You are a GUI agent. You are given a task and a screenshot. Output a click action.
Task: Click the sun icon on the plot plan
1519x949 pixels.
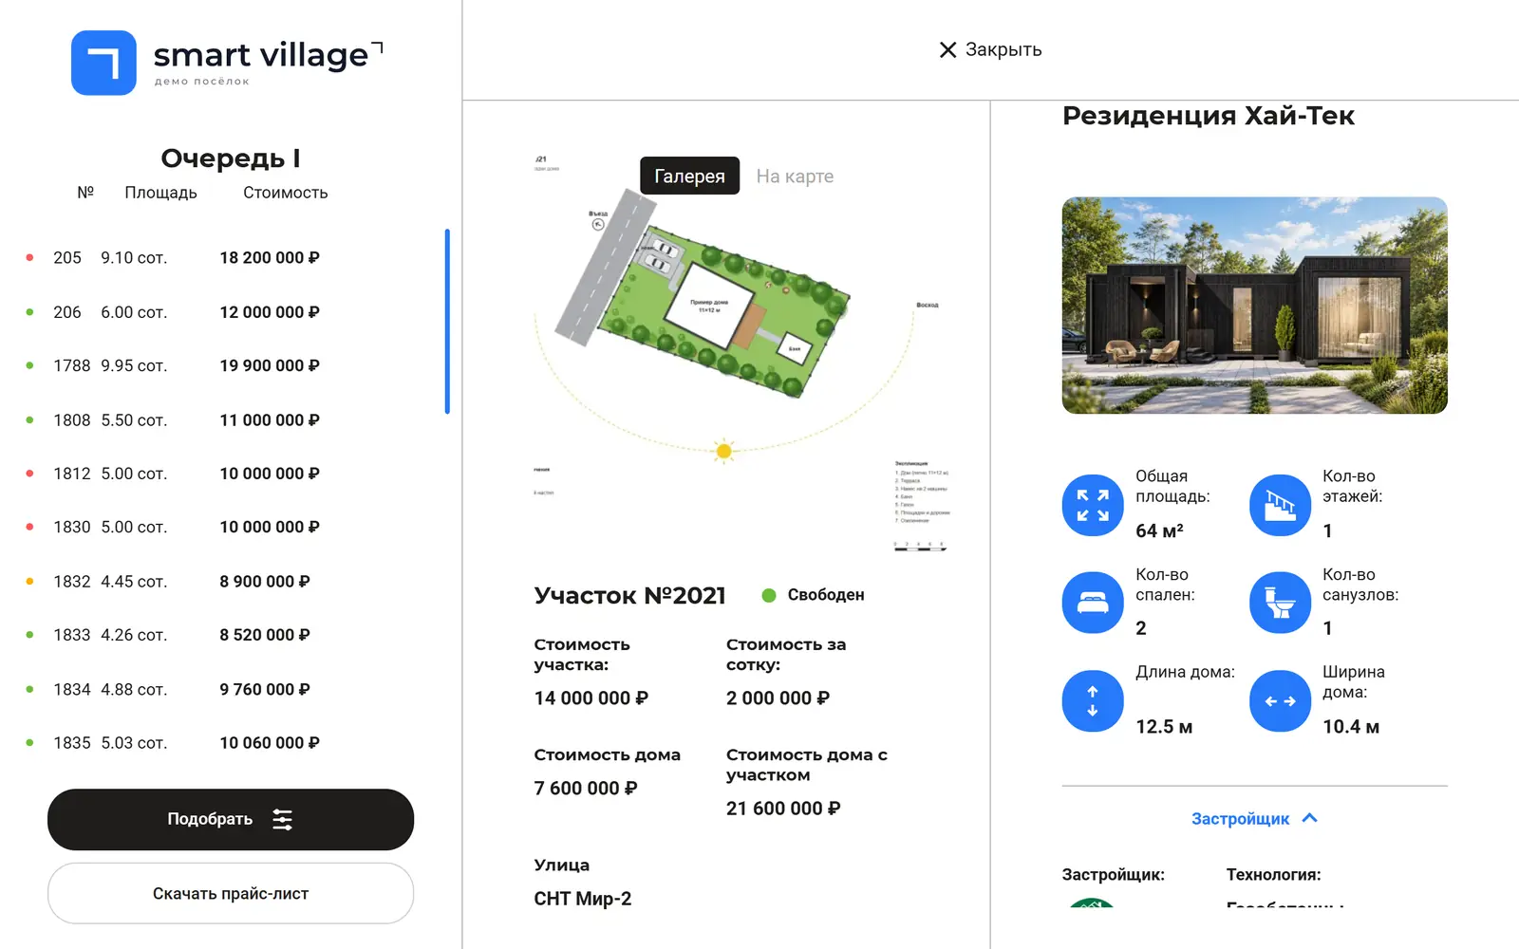click(x=723, y=451)
